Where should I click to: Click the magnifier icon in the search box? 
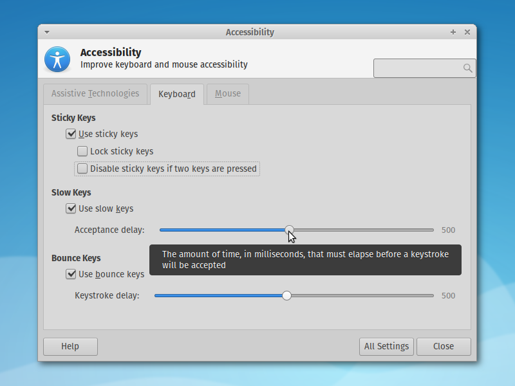pyautogui.click(x=468, y=68)
